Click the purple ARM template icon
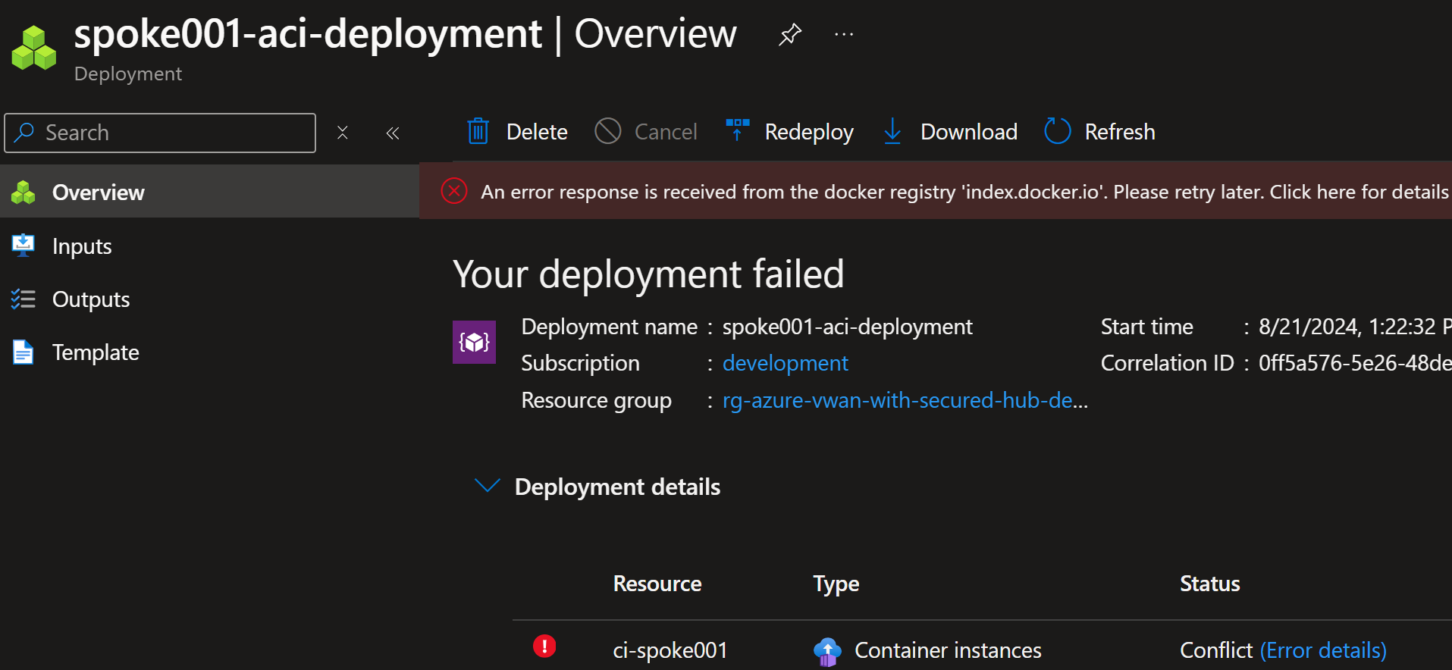The height and width of the screenshot is (670, 1452). [x=474, y=342]
